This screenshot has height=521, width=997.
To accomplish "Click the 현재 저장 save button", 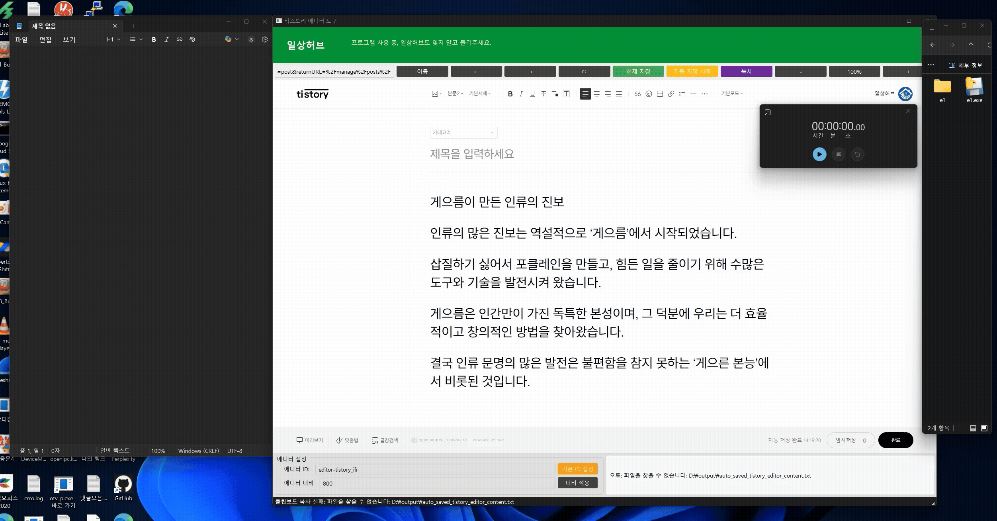I will point(639,71).
